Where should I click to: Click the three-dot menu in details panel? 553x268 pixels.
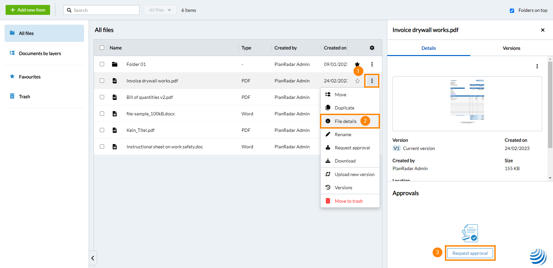(537, 66)
